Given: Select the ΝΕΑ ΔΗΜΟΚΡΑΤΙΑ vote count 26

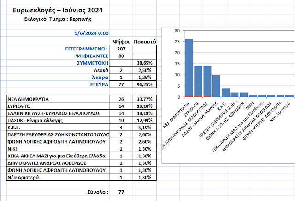Looking at the screenshot, I should click(121, 99).
